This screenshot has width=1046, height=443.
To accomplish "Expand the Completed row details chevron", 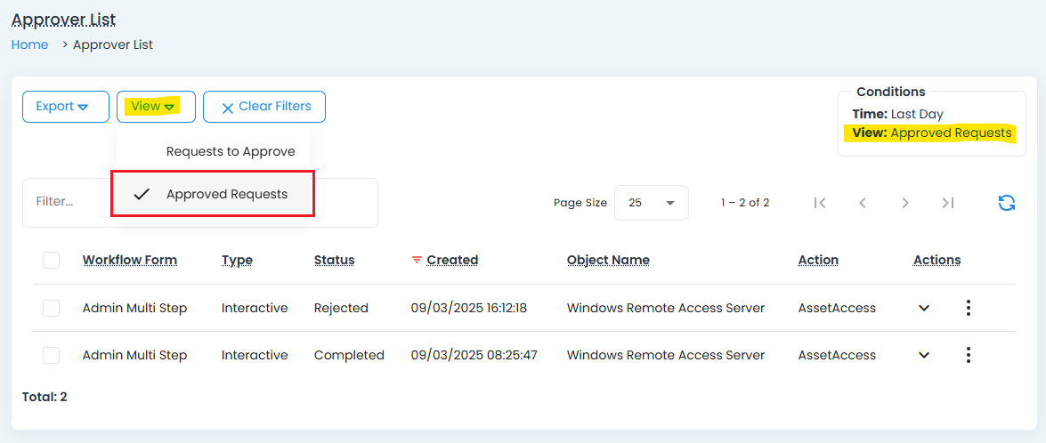I will click(924, 355).
